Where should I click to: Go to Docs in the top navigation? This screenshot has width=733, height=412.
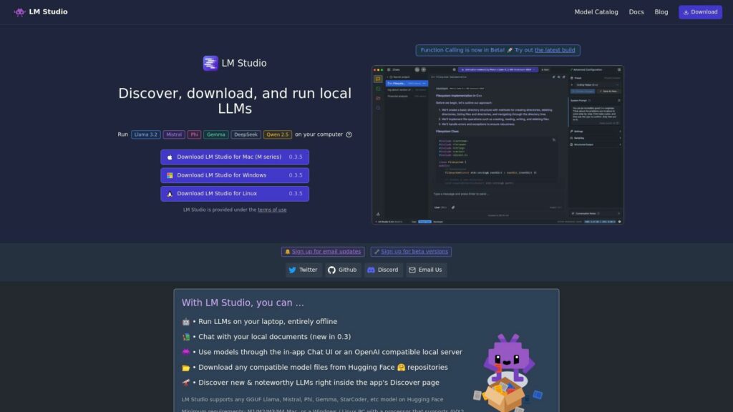[x=636, y=12]
